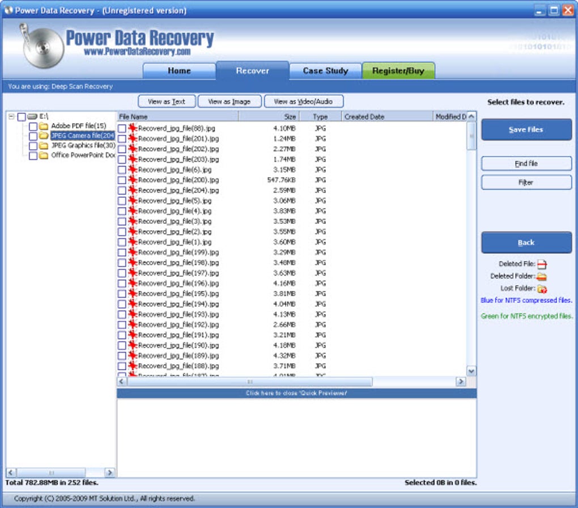Click the Deleted Folder legend icon
The height and width of the screenshot is (508, 578).
point(542,277)
